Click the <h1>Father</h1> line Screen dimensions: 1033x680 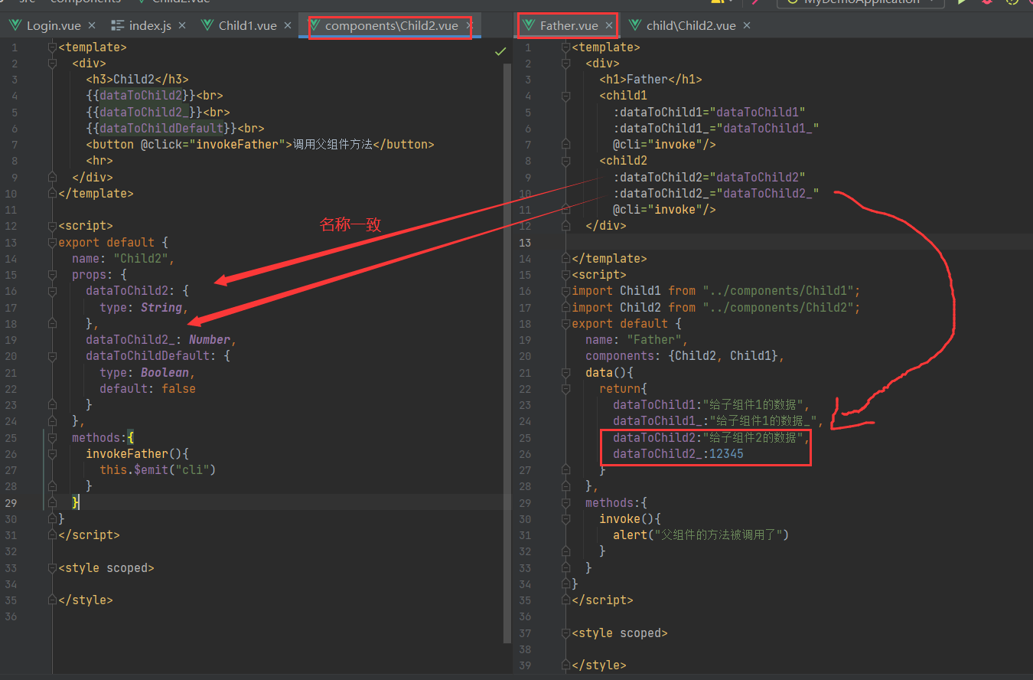tap(650, 79)
